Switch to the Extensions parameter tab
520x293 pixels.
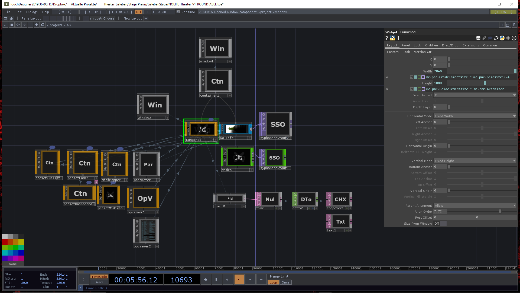pos(471,45)
